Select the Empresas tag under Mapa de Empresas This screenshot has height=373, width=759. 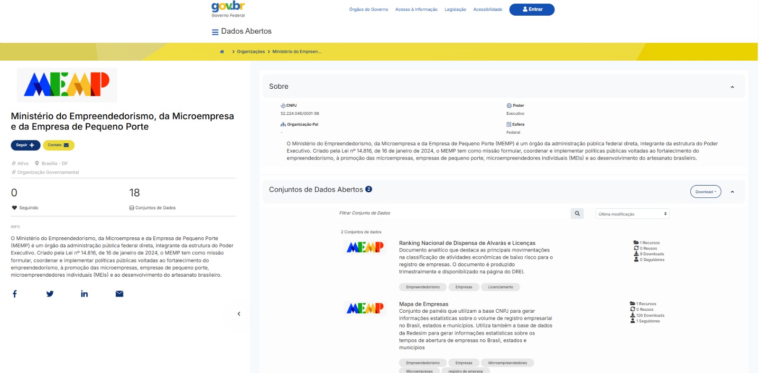(464, 363)
